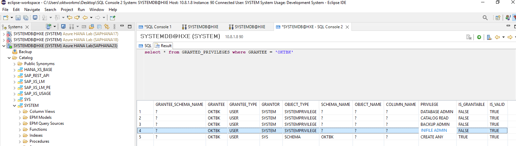
Task: Open the New wizard dropdown arrow
Action: (x=12, y=18)
